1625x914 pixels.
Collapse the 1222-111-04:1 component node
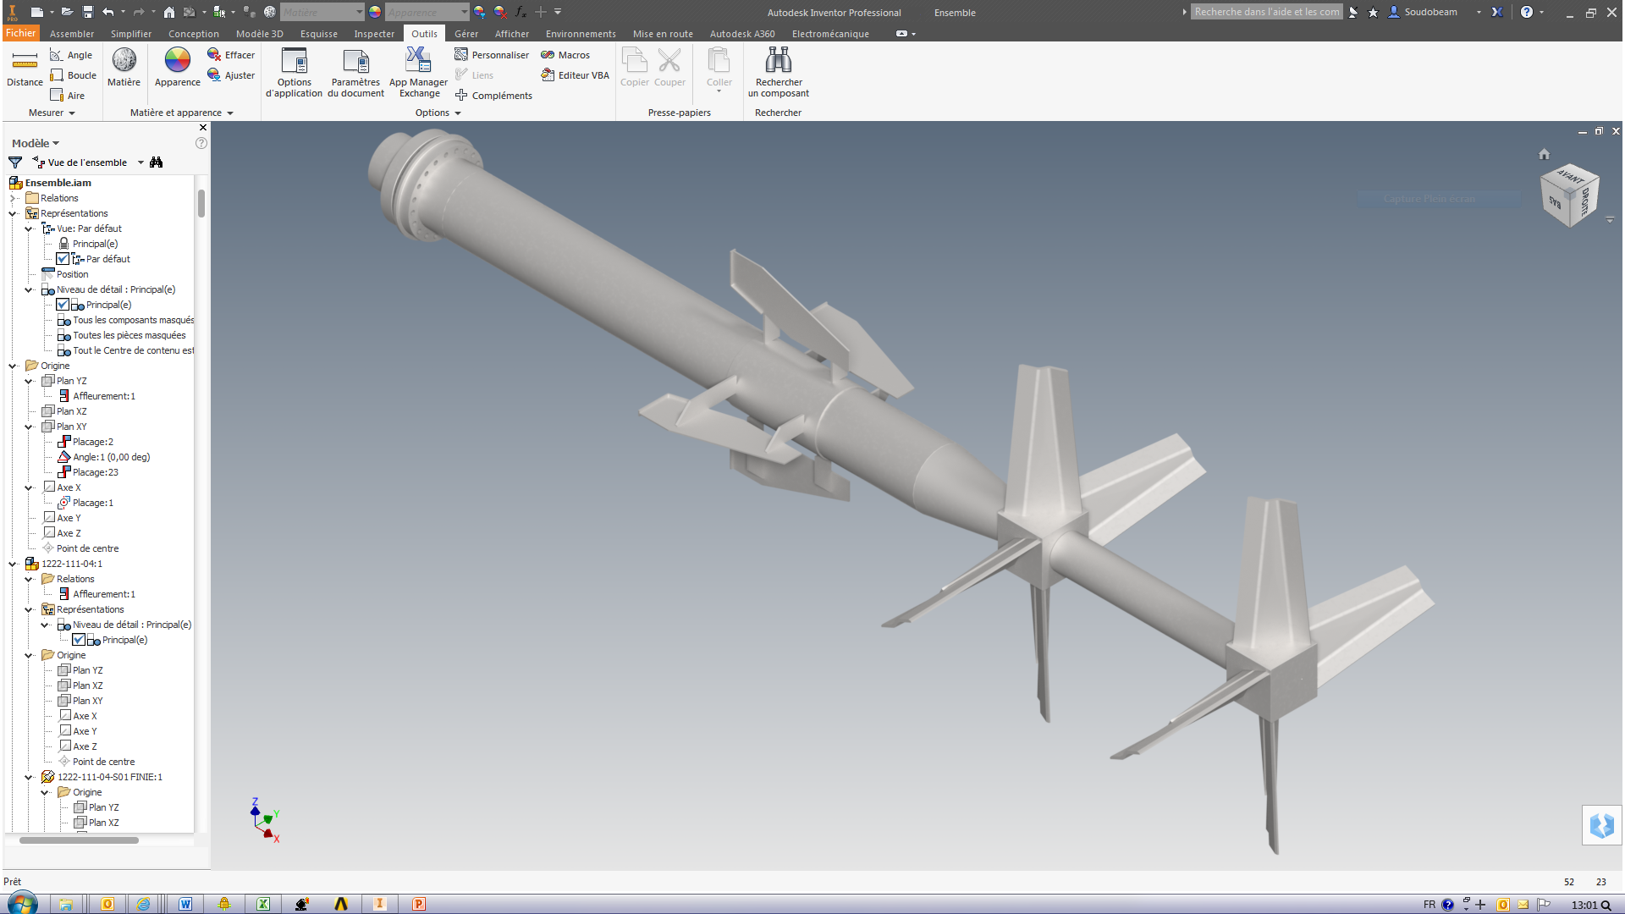pos(13,564)
